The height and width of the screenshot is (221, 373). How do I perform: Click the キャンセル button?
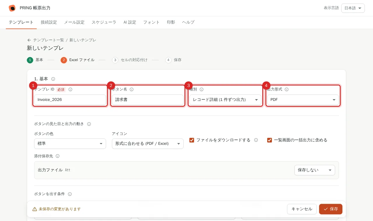[302, 209]
